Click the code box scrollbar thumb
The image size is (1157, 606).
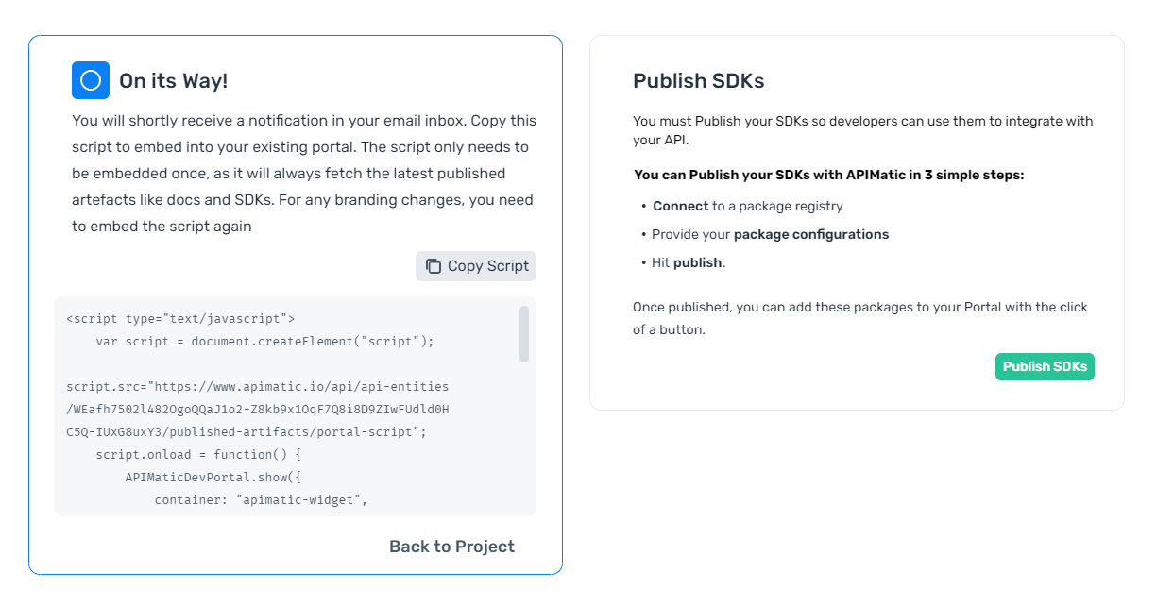tap(524, 333)
